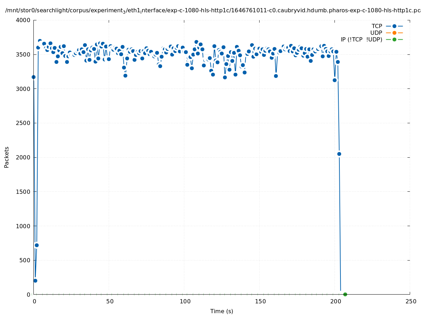
Task: Select the lowest TCP point near 200 packets
Action: coord(35,281)
